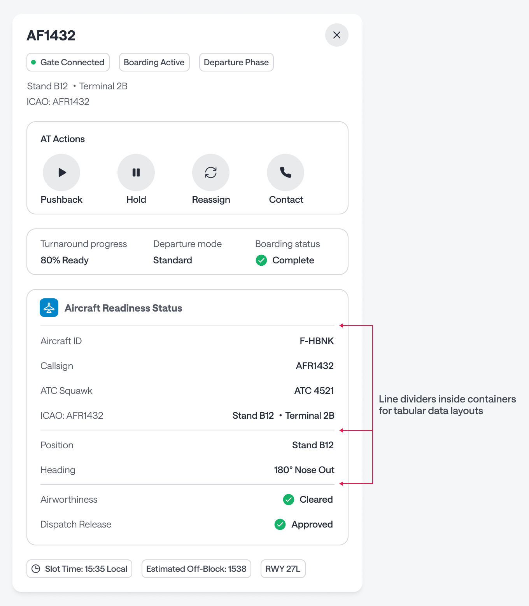This screenshot has height=606, width=529.
Task: Click the Reassign refresh icon
Action: (x=211, y=172)
